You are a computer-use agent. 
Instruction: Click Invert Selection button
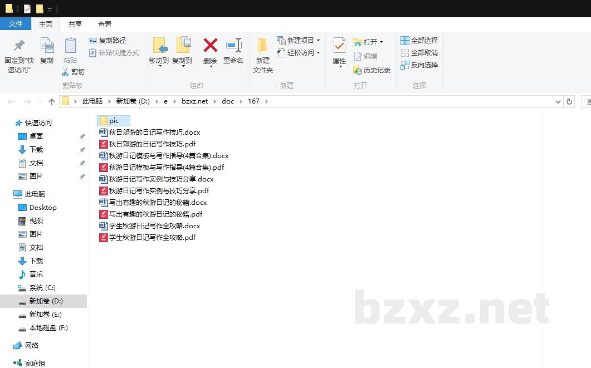(x=419, y=65)
